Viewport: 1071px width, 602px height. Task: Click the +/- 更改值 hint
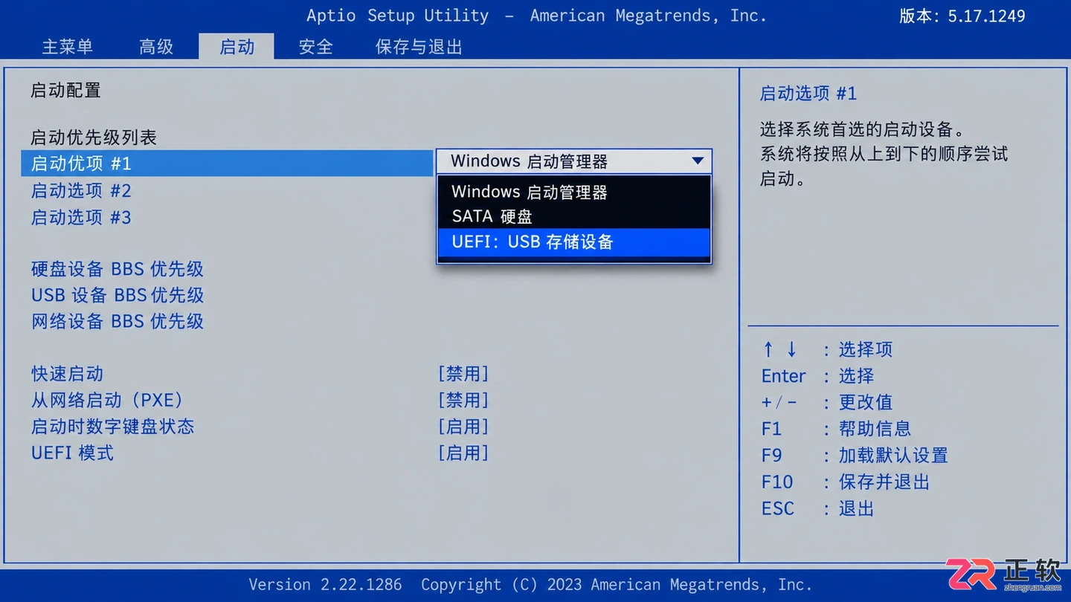(x=827, y=403)
